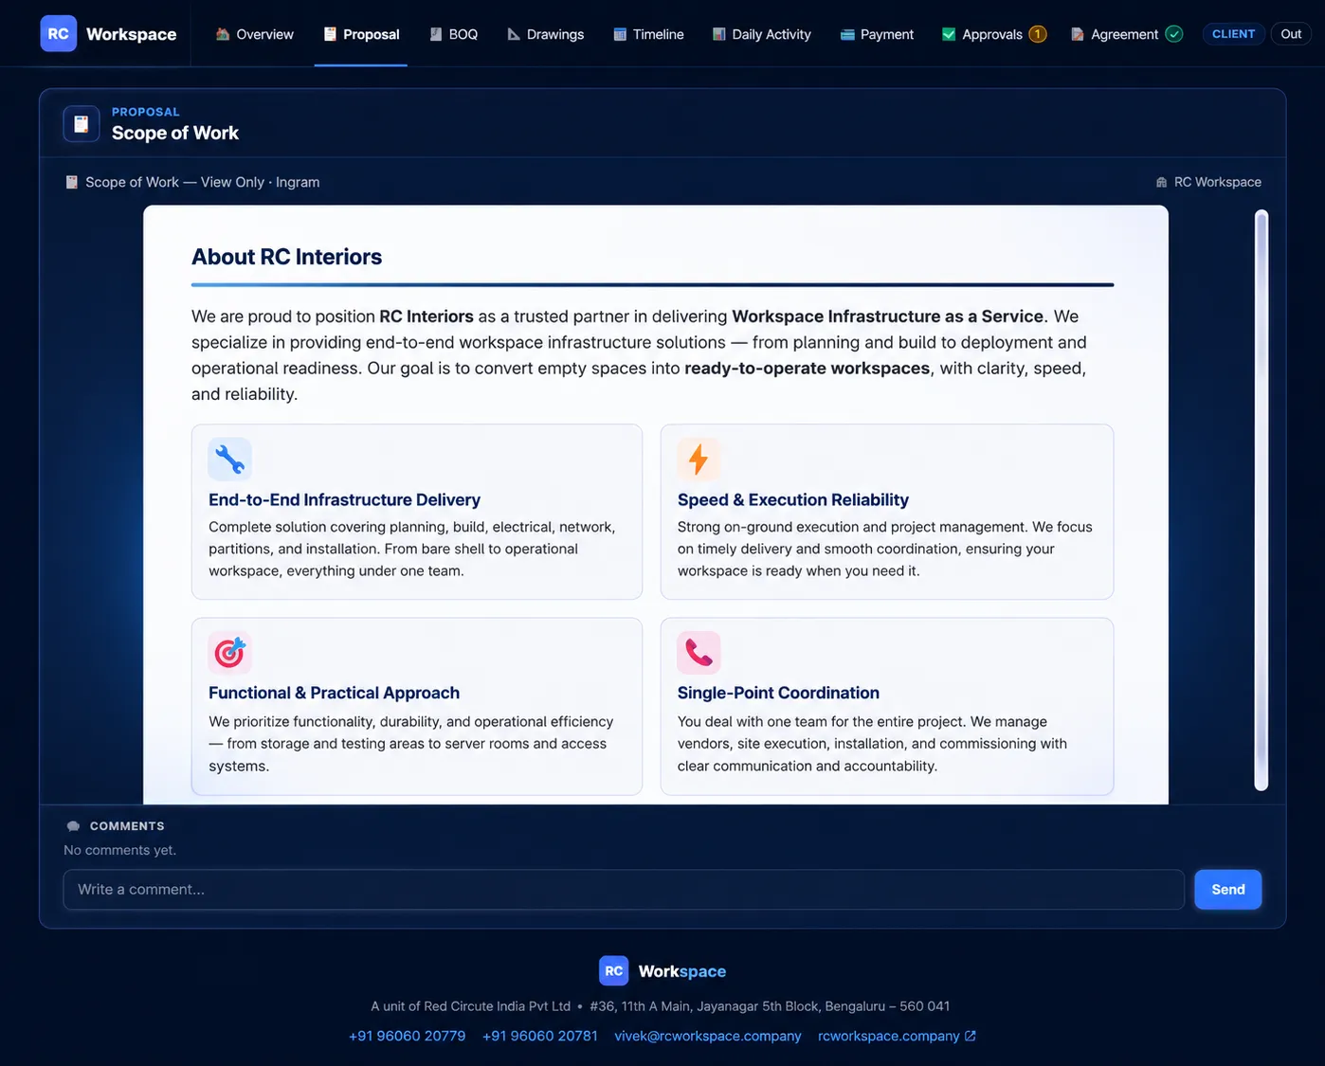Select the Proposal tab
This screenshot has width=1325, height=1066.
click(x=361, y=34)
